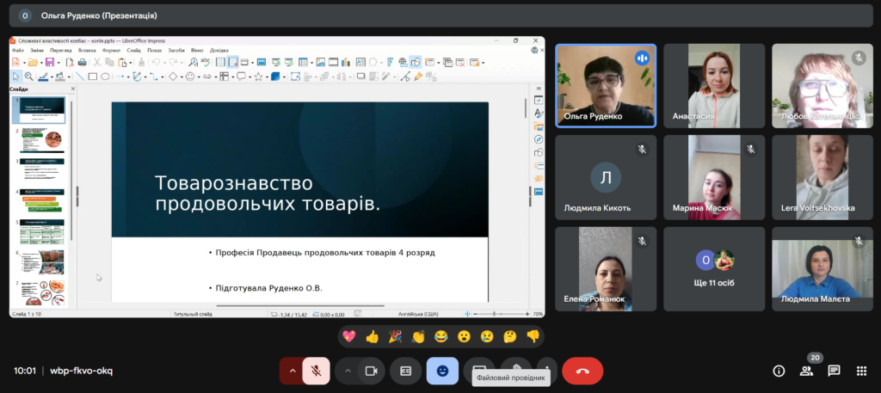The height and width of the screenshot is (393, 881).
Task: Show meeting details info icon
Action: coord(779,371)
